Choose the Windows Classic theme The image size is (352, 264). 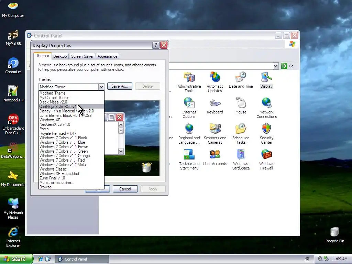point(71,169)
